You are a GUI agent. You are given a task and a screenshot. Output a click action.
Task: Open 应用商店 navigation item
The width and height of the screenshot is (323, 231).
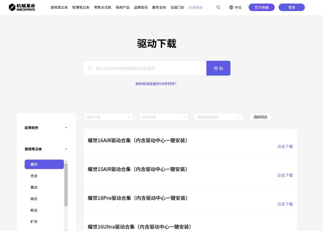pos(196,8)
